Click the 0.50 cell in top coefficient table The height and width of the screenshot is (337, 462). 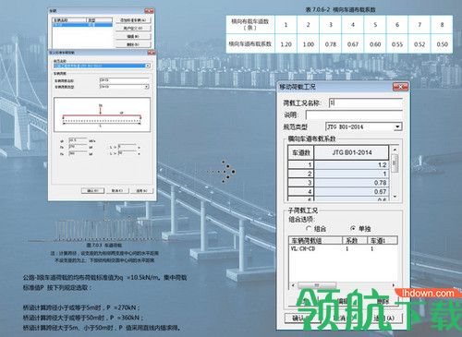442,44
